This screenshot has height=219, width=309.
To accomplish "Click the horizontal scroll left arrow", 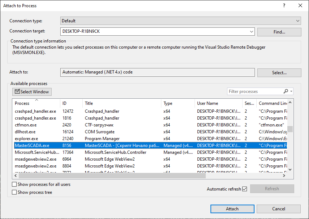I will [x=16, y=175].
